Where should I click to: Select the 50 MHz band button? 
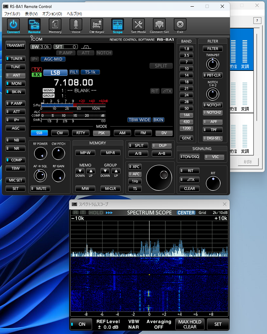pos(186,108)
